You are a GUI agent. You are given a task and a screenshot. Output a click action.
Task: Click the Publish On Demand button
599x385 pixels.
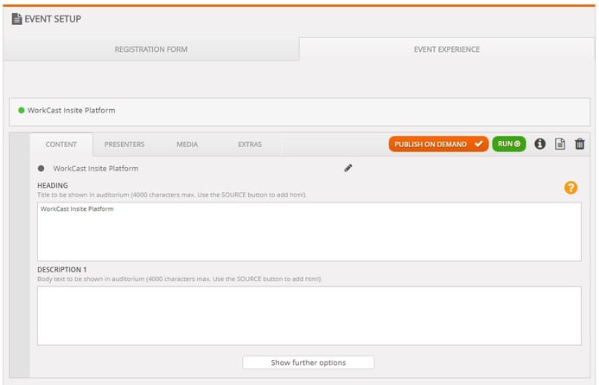[438, 144]
